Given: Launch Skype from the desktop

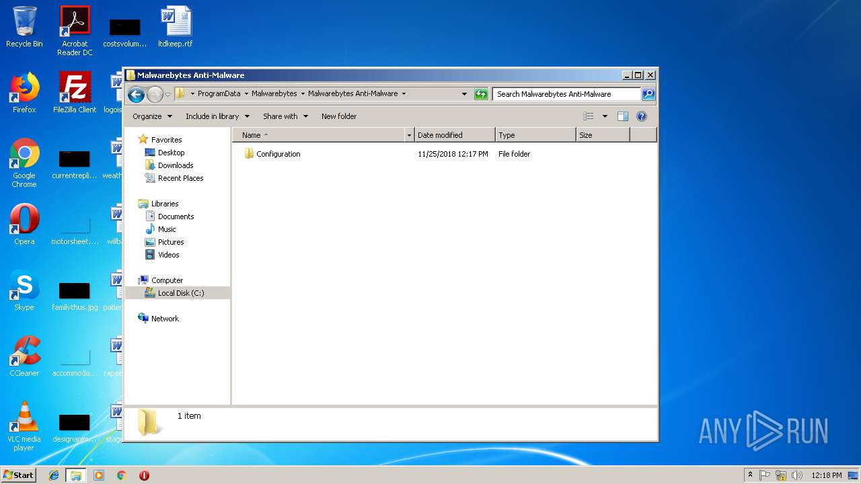Looking at the screenshot, I should point(24,290).
